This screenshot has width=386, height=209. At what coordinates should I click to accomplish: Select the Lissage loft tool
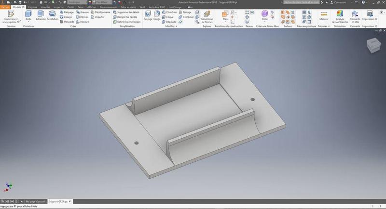pyautogui.click(x=66, y=17)
